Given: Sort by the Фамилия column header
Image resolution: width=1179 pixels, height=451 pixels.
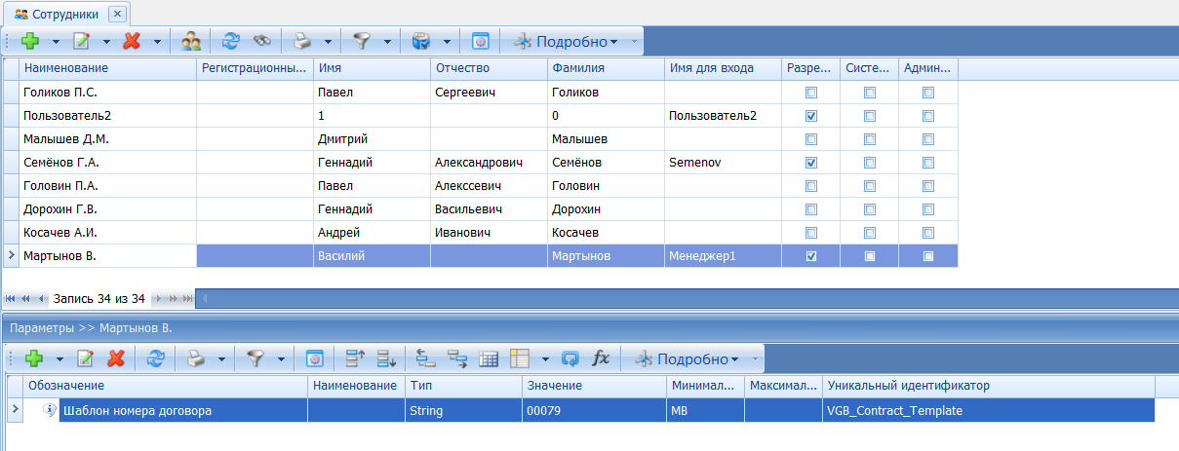Looking at the screenshot, I should pos(605,68).
